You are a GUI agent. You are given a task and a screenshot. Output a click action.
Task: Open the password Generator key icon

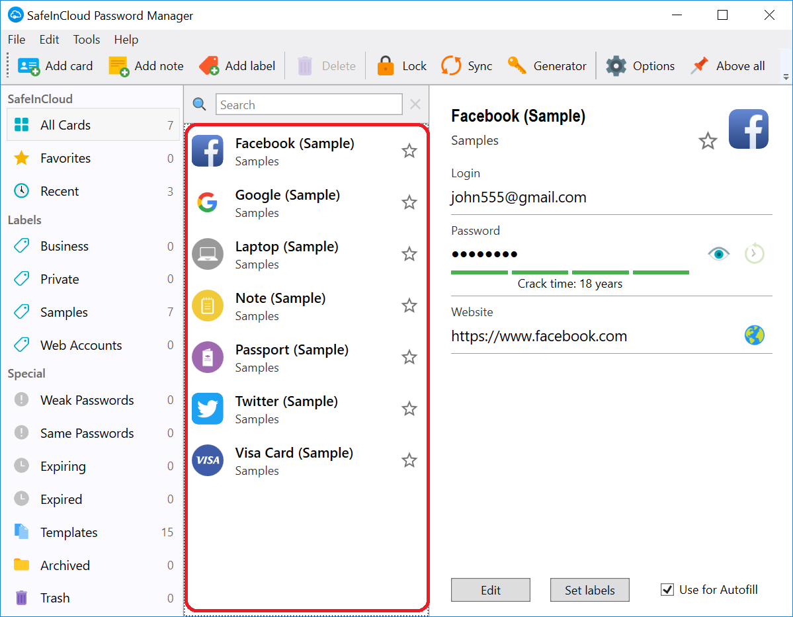point(517,65)
